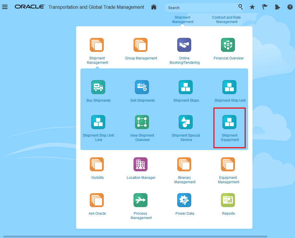Viewport: 295px width, 238px height.
Task: Go to the Home icon
Action: tap(154, 7)
